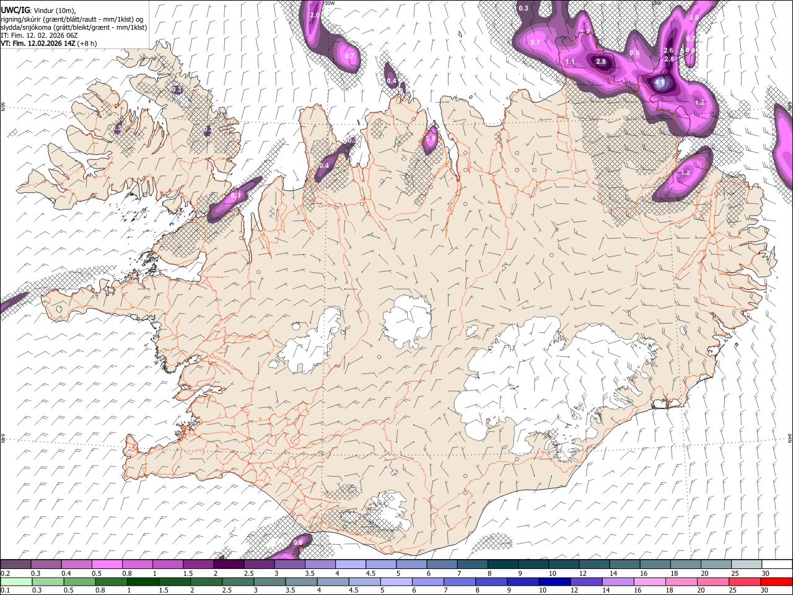Select the light grey snow swatch between 25 and 30

(x=747, y=565)
